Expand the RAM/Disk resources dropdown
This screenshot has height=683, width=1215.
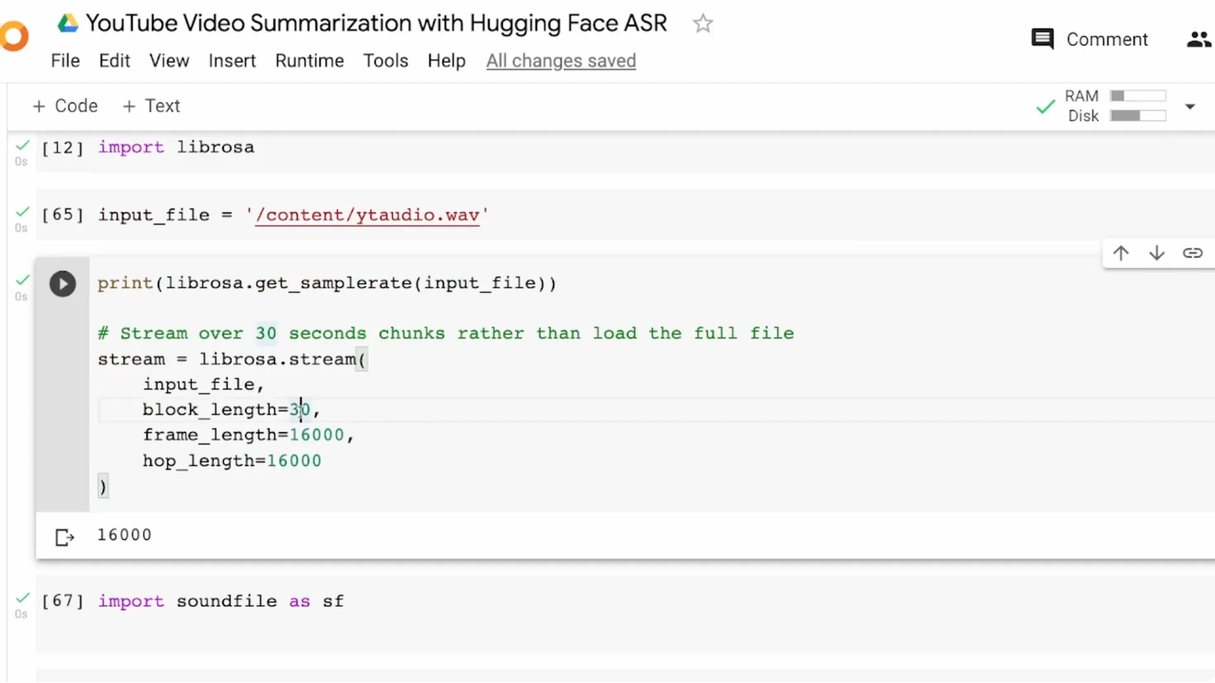click(1190, 107)
